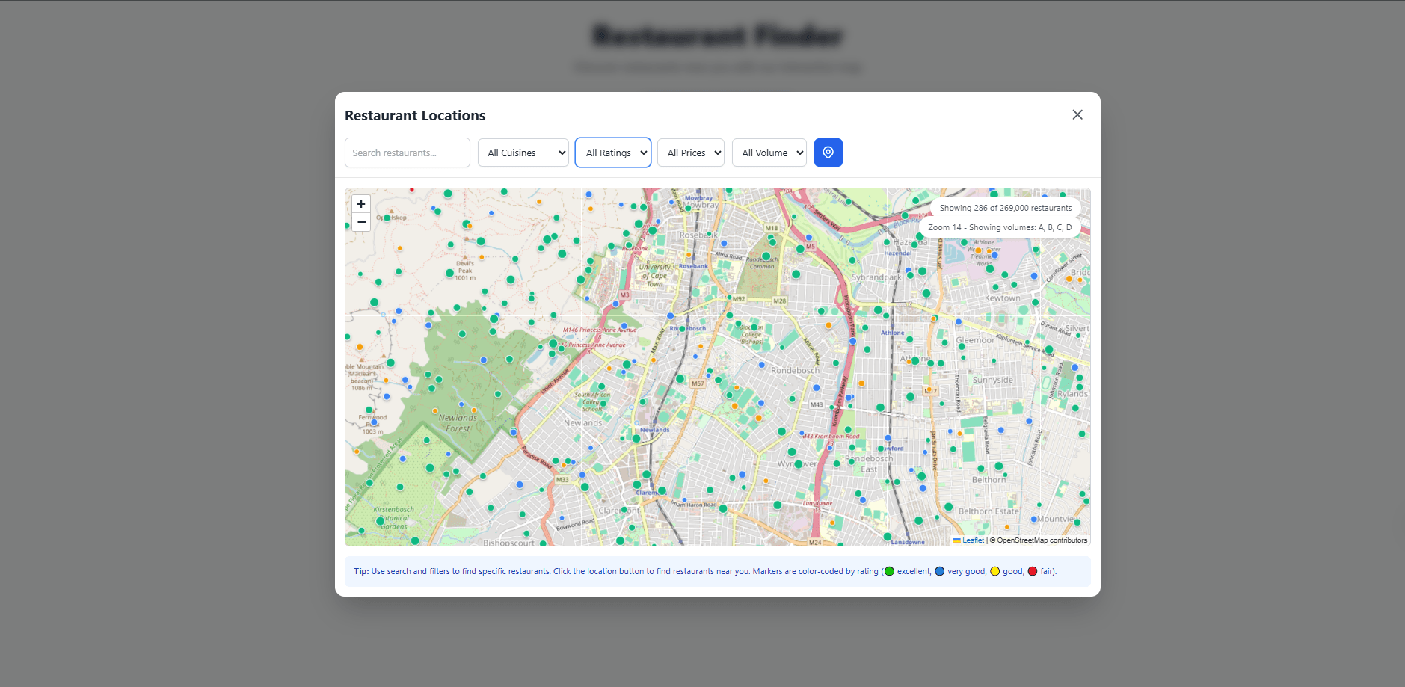The width and height of the screenshot is (1405, 687).
Task: Select a blue restaurant marker near Claremont
Action: [684, 499]
